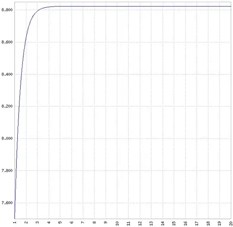Click the x-axis tick label 16
The height and width of the screenshot is (227, 233).
[x=186, y=223]
